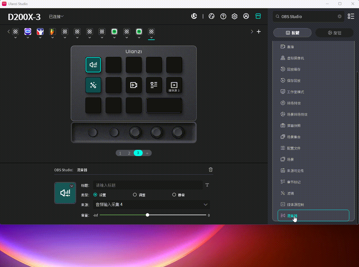
Task: Select the filter magic wand key
Action: click(93, 85)
